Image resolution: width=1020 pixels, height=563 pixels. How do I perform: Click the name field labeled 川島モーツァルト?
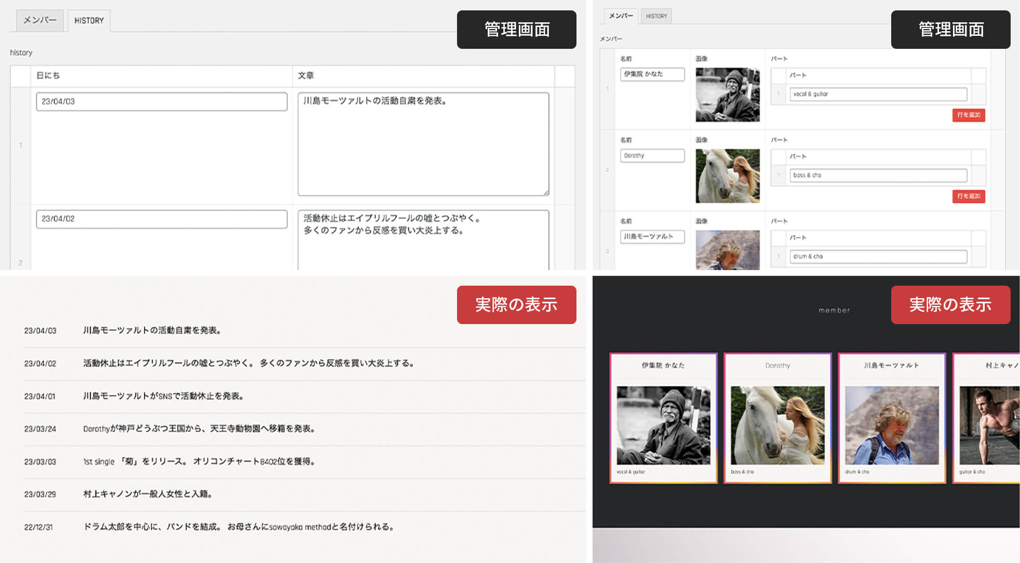652,237
